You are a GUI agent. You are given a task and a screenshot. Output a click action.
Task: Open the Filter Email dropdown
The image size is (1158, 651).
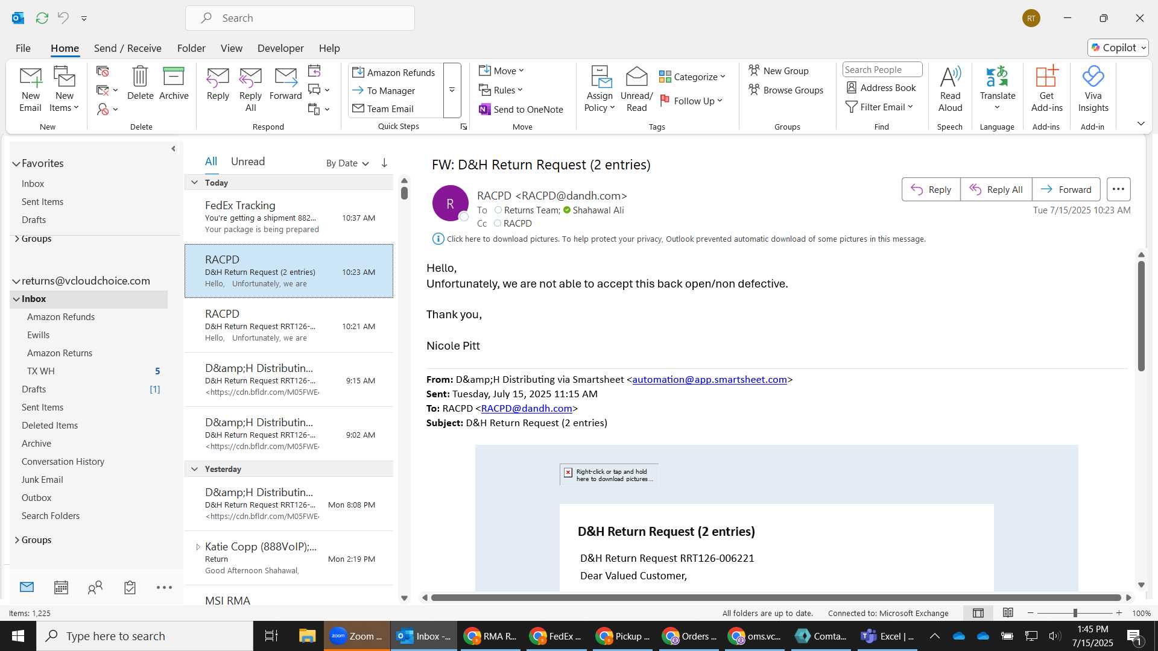(879, 107)
